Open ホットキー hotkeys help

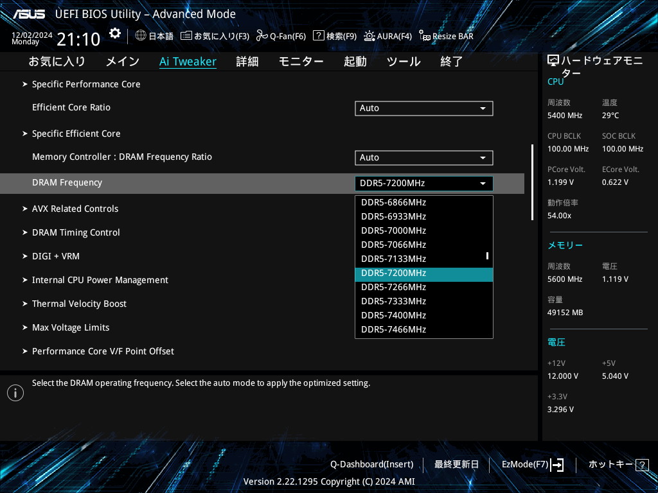click(610, 465)
